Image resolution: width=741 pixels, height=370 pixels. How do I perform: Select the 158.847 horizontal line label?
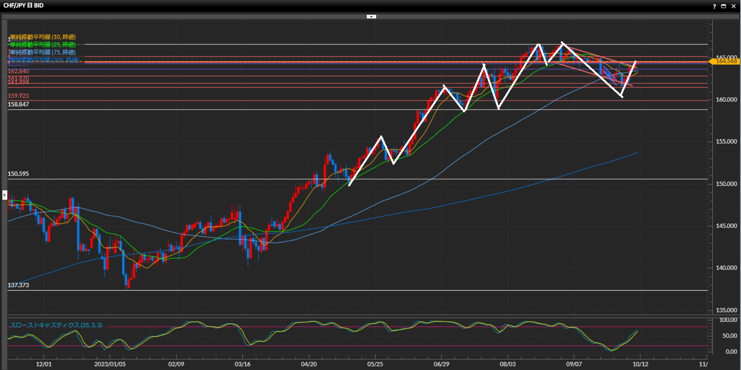tap(18, 105)
